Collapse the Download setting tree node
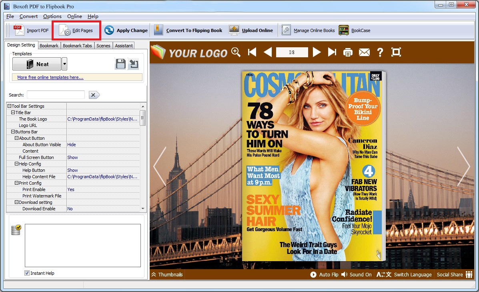The image size is (479, 292). pyautogui.click(x=16, y=202)
